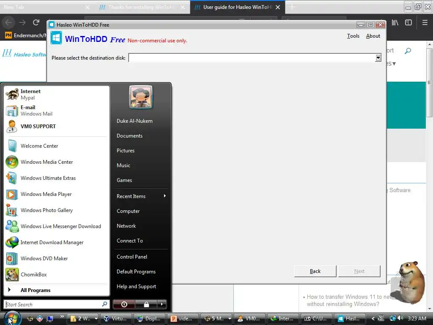Open browser hamburger menu
Viewport: 433px width, 325px height.
click(425, 23)
